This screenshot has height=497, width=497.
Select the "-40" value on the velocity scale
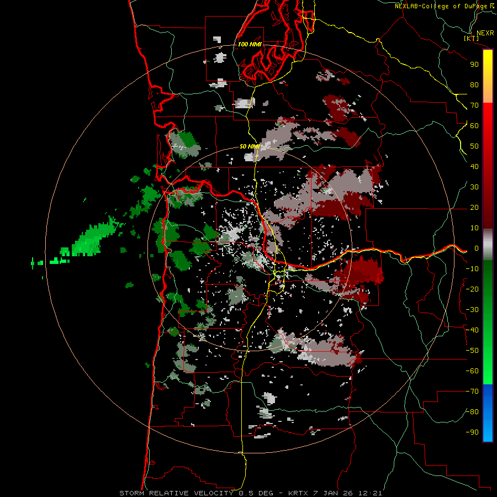tap(472, 330)
